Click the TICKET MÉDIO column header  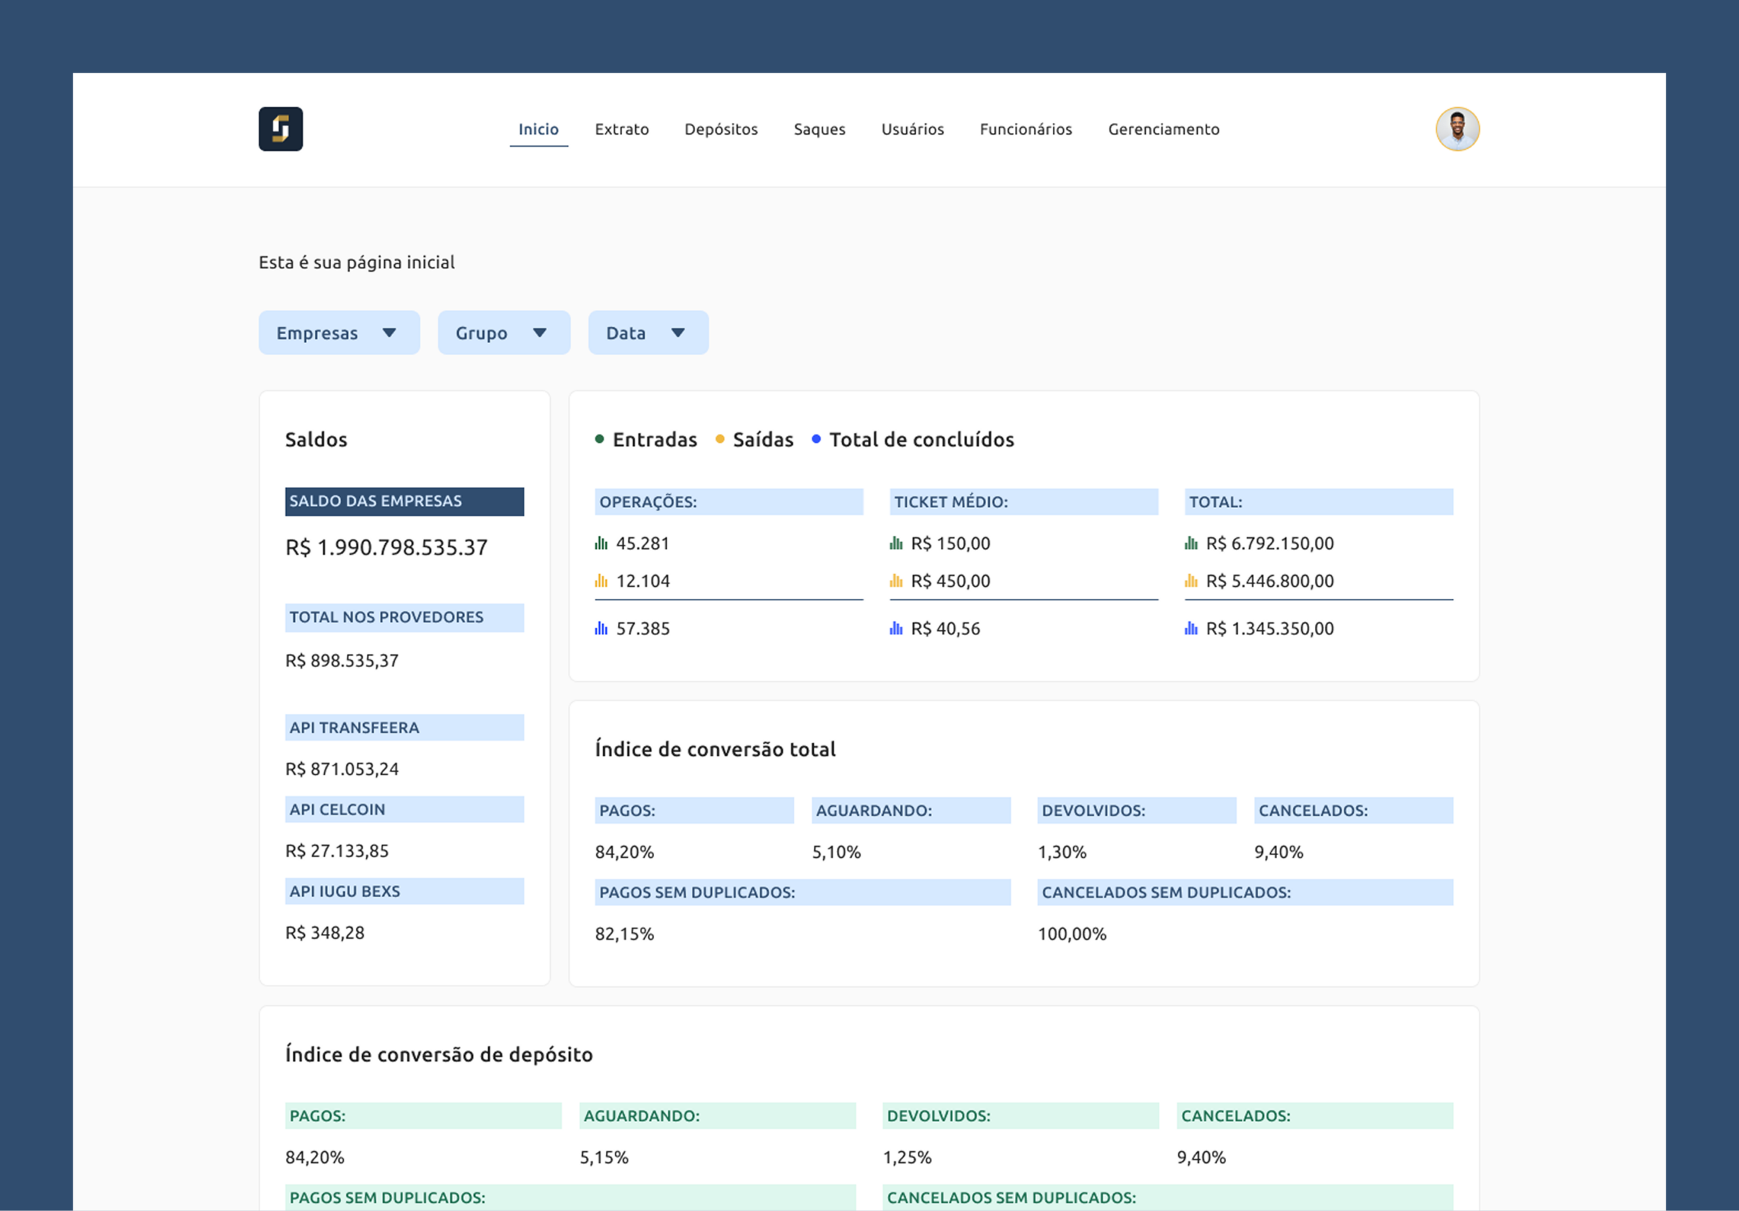coord(1024,502)
